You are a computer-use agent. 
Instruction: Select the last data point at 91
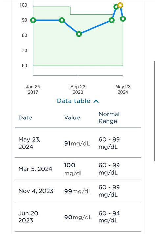123,19
